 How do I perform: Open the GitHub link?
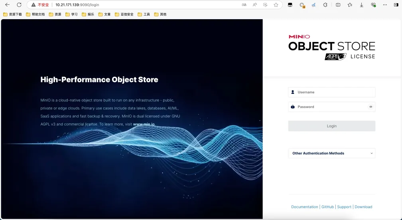click(328, 207)
